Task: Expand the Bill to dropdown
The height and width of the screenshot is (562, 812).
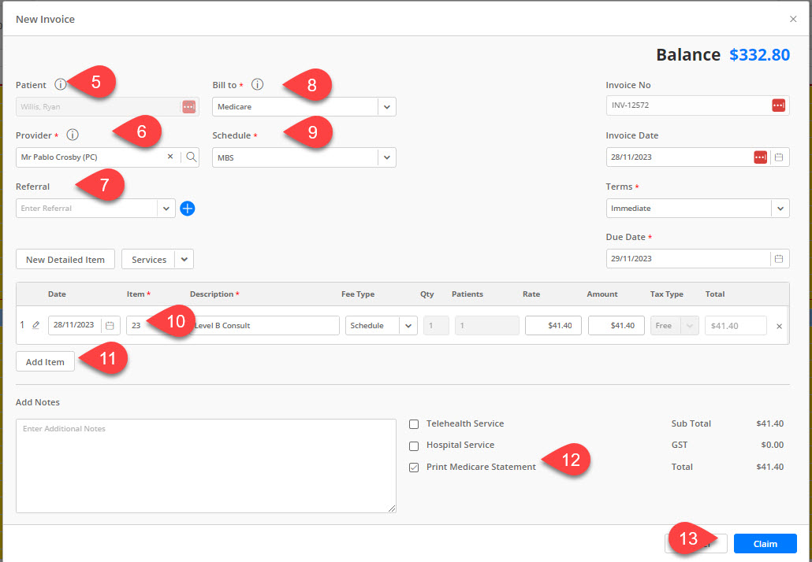Action: pos(387,106)
